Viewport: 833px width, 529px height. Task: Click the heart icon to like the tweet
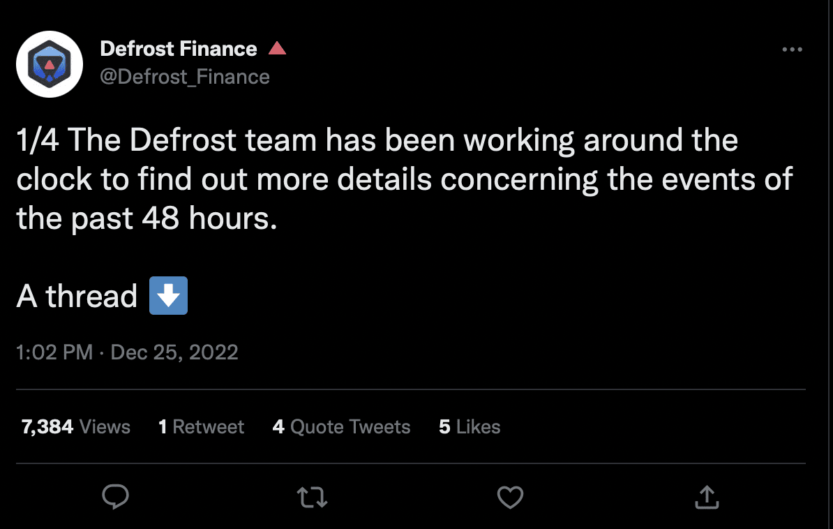point(510,497)
